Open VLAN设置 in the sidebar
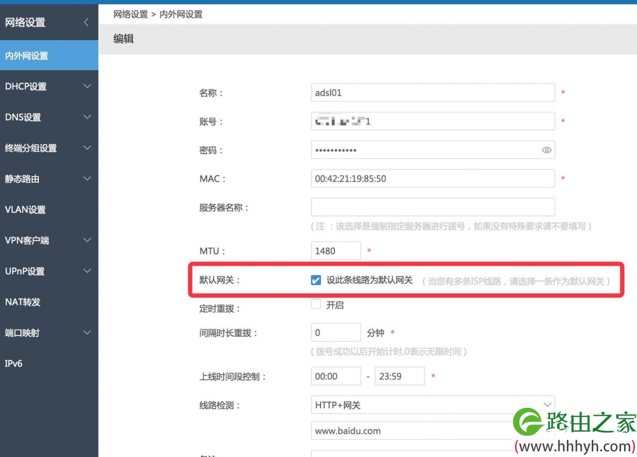 pos(49,210)
